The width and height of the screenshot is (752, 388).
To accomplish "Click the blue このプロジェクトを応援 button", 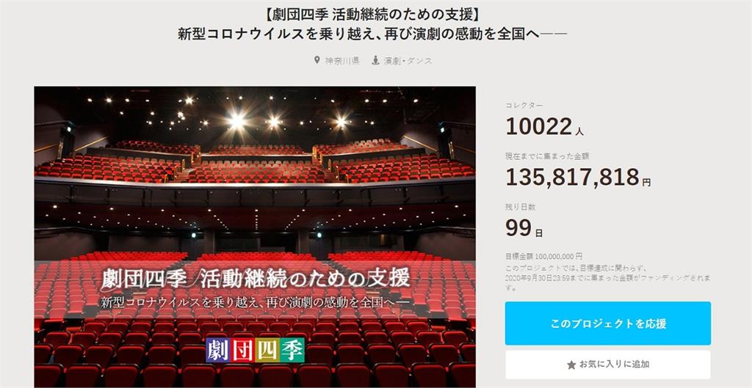I will pos(607,323).
